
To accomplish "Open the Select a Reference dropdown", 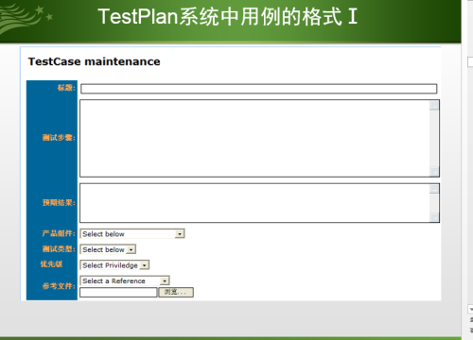I will [125, 280].
